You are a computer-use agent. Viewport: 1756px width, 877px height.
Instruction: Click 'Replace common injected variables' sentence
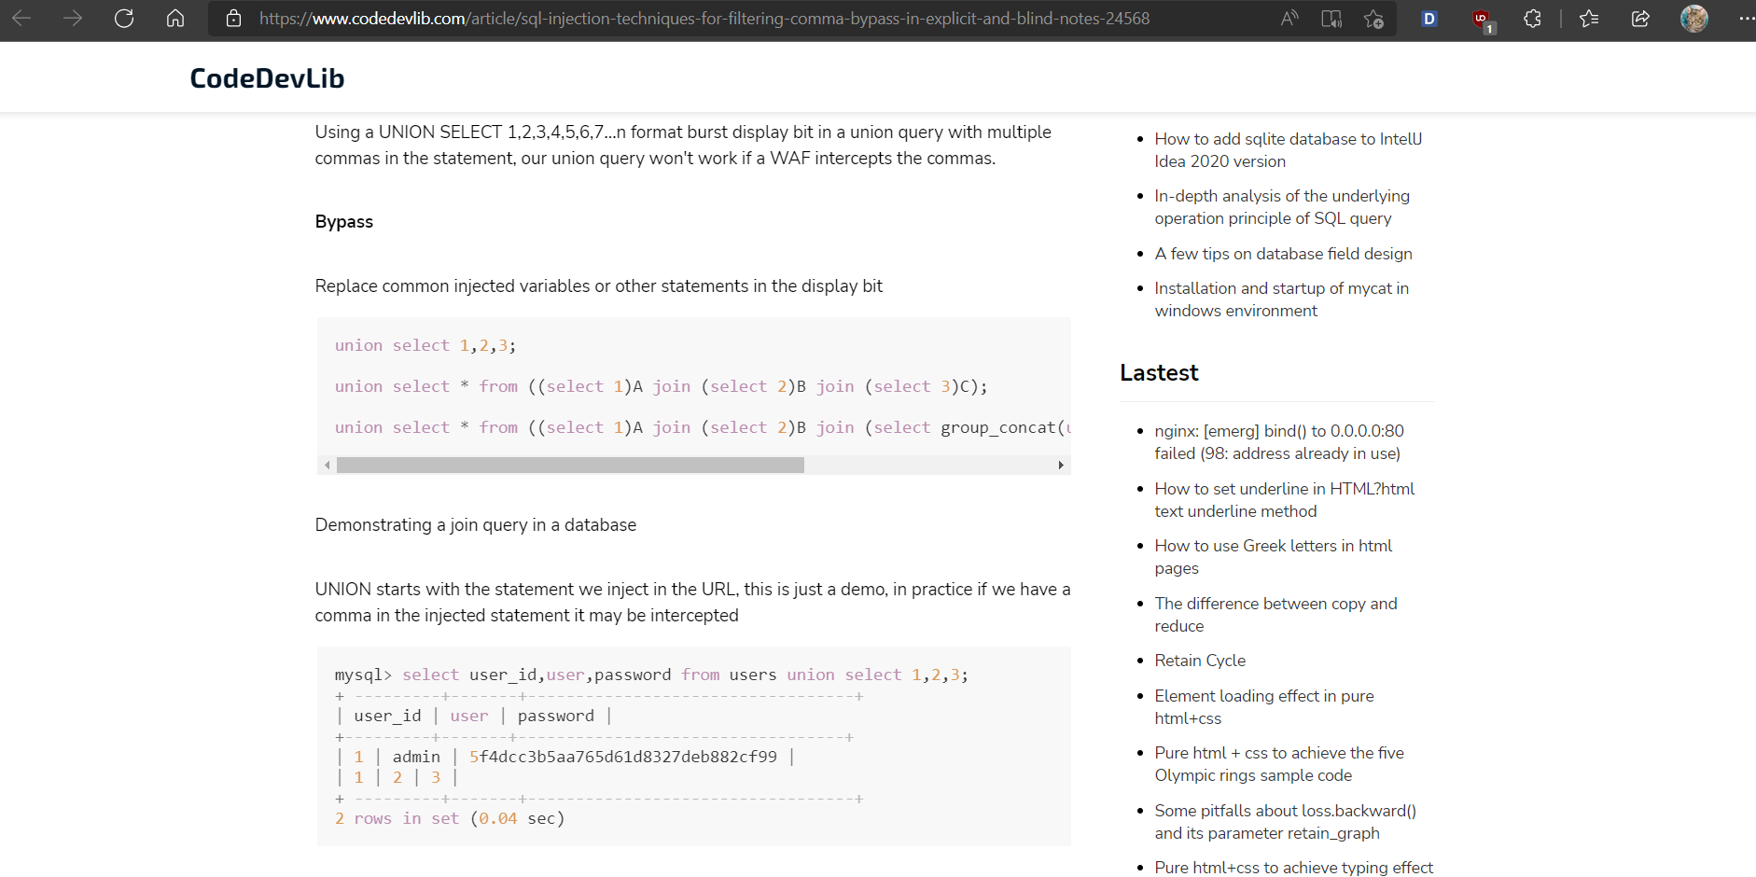(598, 286)
